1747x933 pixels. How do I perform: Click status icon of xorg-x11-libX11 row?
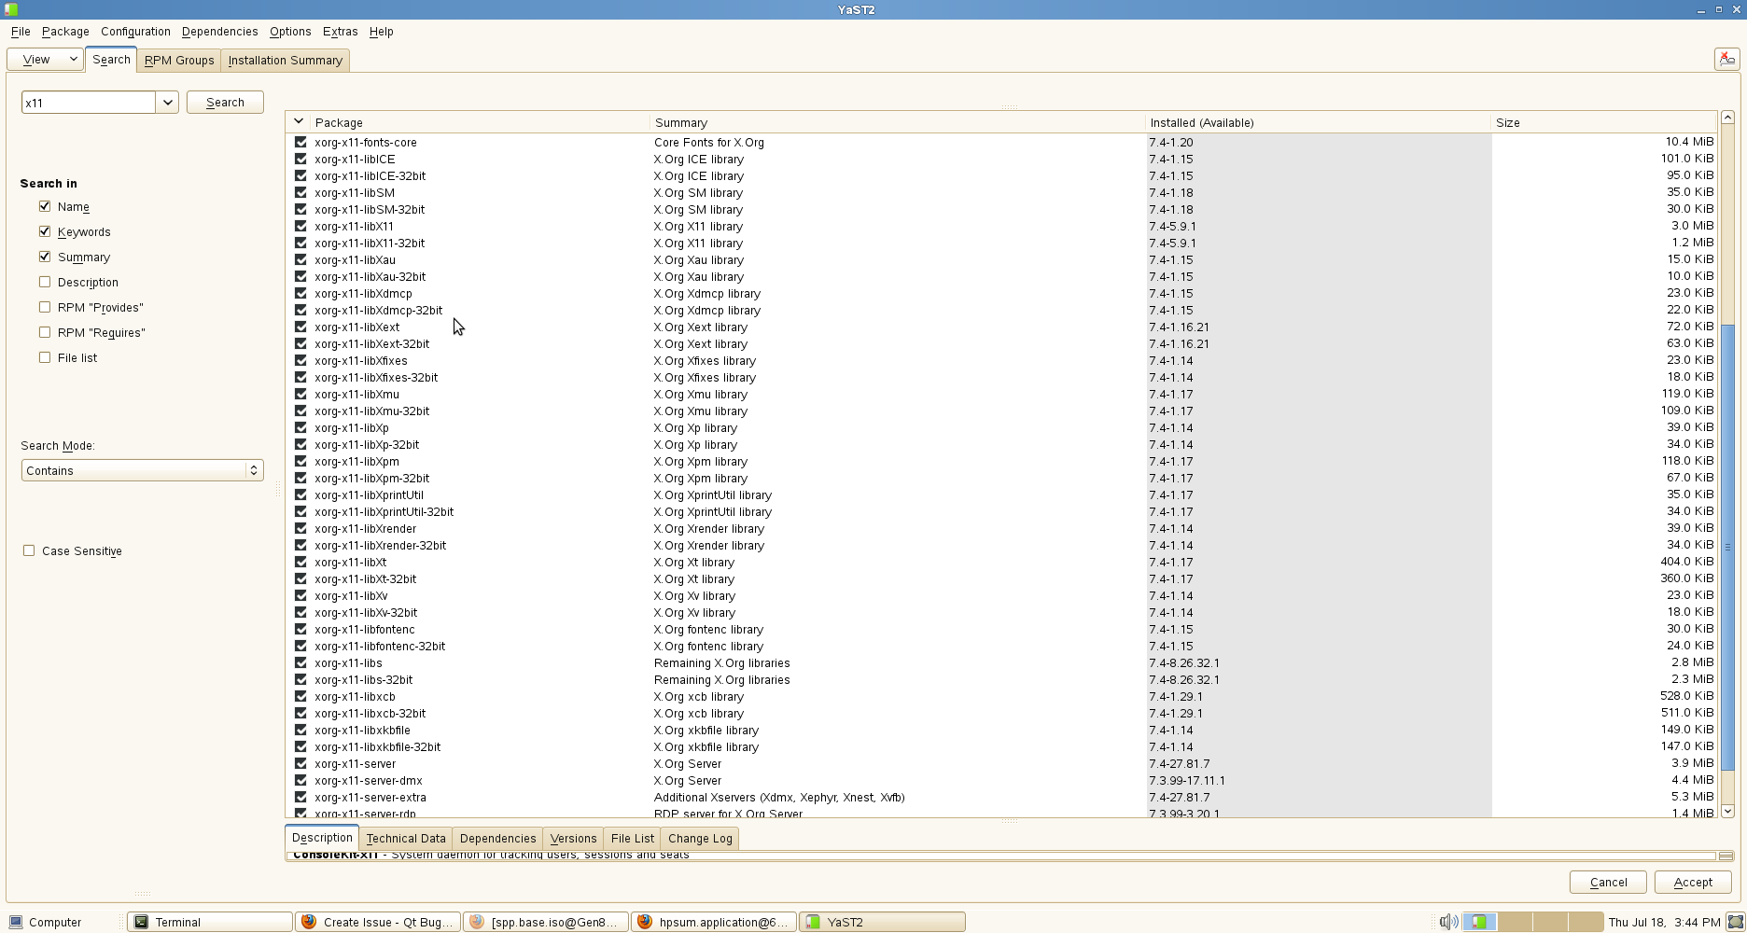(300, 226)
